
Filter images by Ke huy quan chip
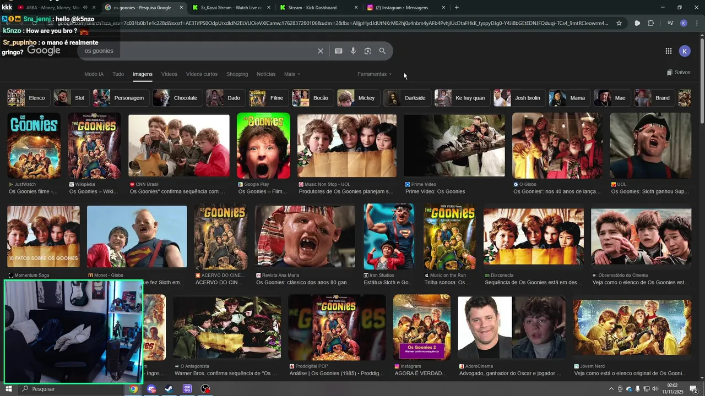point(462,98)
